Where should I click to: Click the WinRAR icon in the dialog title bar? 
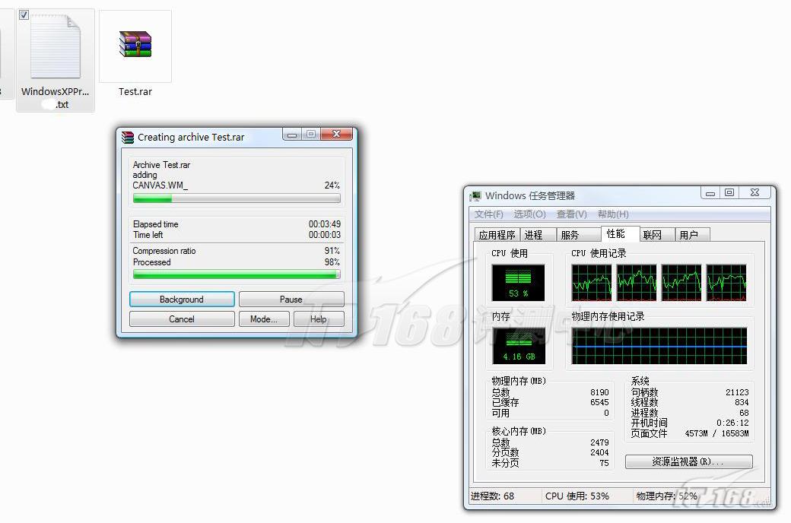[x=128, y=138]
